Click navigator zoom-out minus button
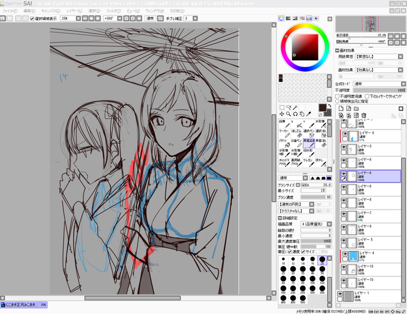Screen dimensions: 407x314 click(x=391, y=36)
